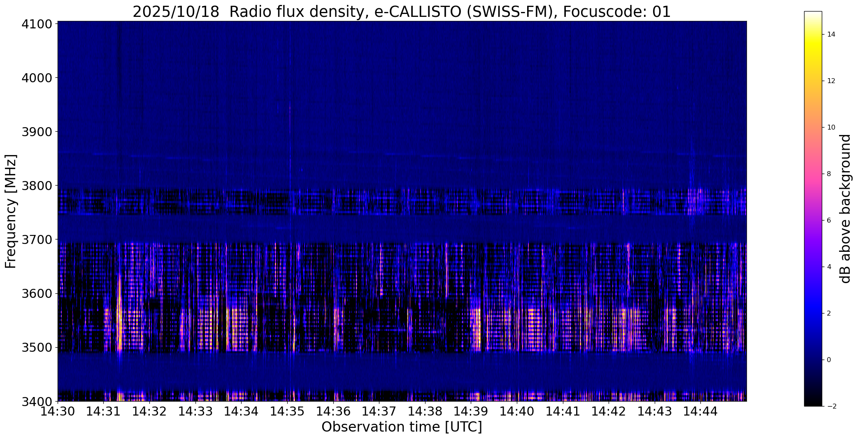
Task: Click the 3400 frequency tick label
Action: coord(37,401)
